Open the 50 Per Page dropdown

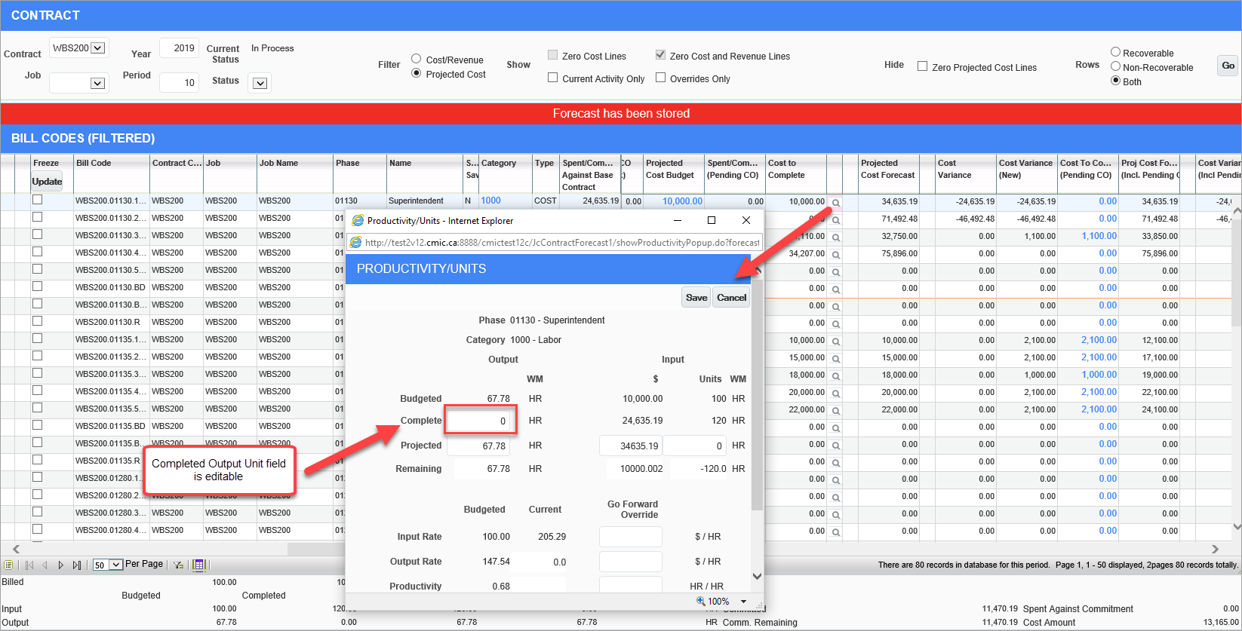107,565
